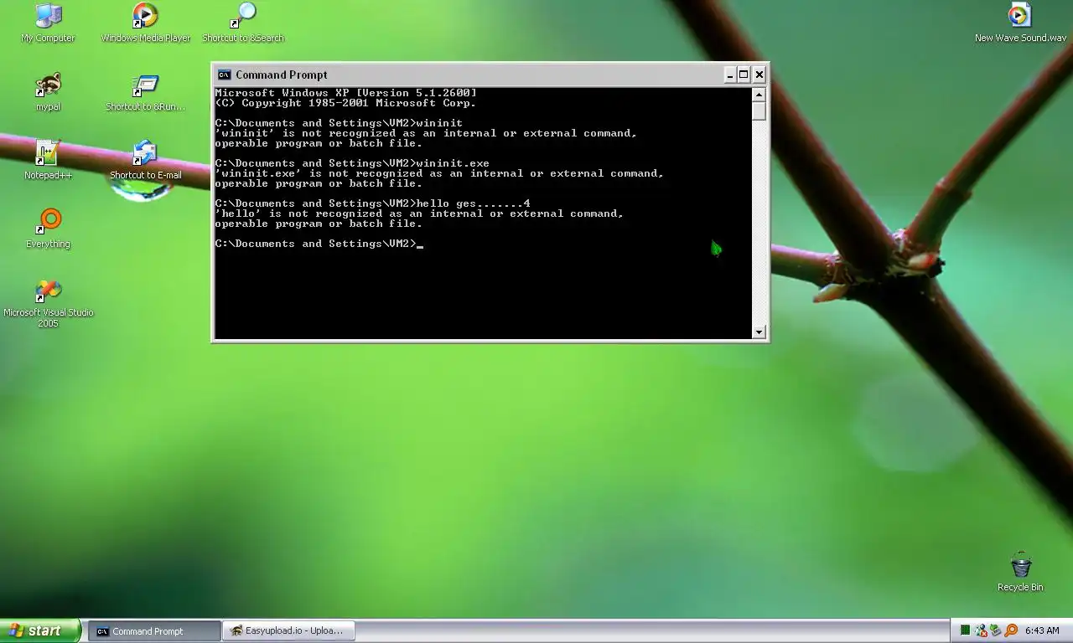Select the Microsoft Visual Studio 2005 icon
Screen dimensions: 1073x643
point(48,303)
